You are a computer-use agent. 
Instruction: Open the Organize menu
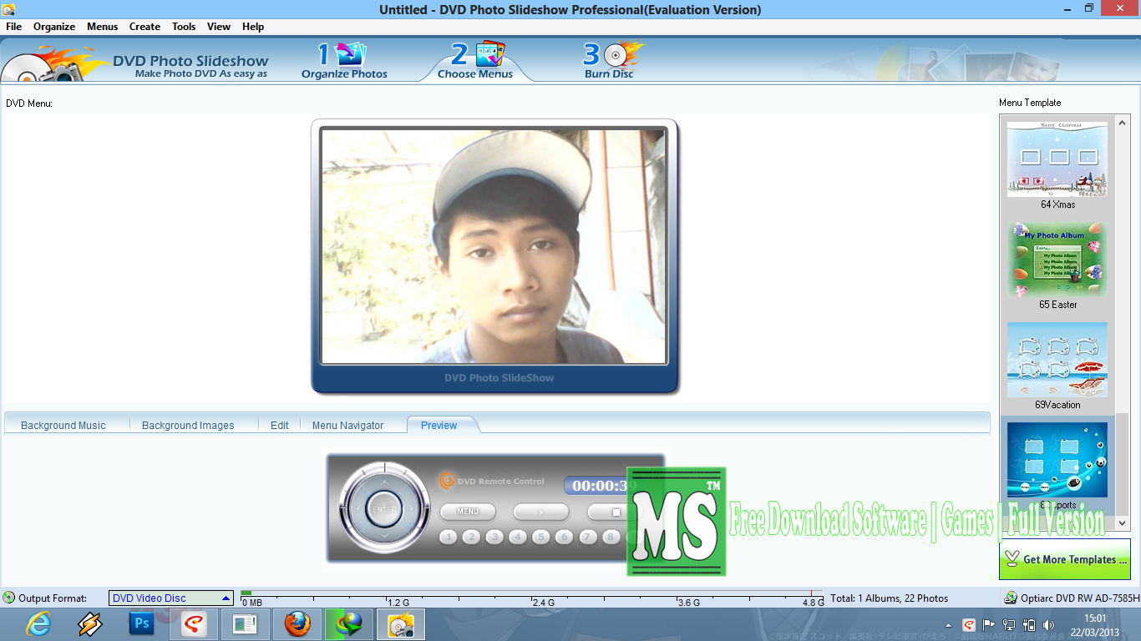[x=54, y=27]
